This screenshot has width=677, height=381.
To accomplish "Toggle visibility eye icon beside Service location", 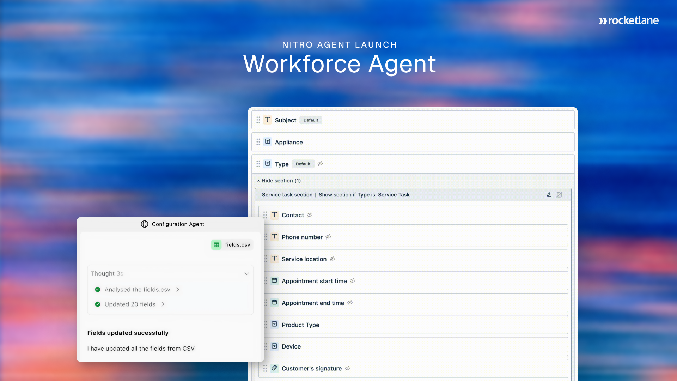I will pyautogui.click(x=332, y=259).
